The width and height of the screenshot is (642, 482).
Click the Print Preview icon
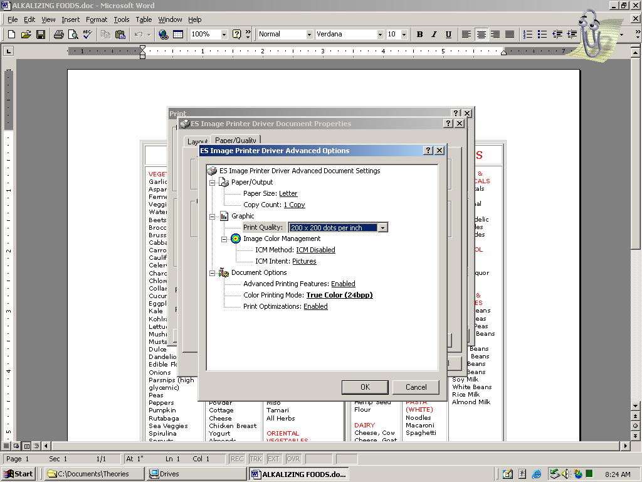(73, 35)
